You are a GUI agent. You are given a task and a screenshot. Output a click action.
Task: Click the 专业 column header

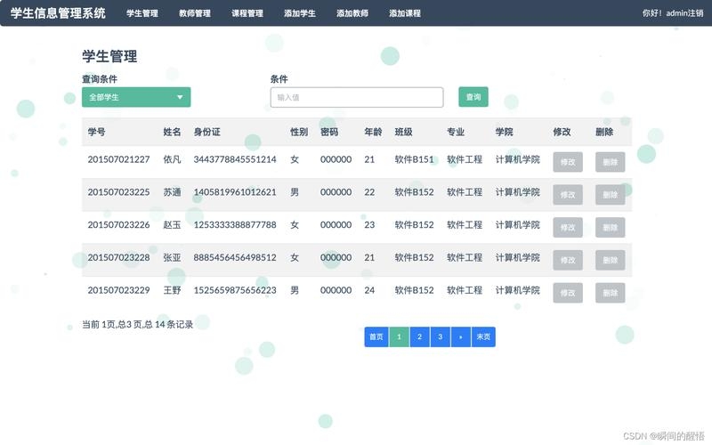click(x=456, y=132)
